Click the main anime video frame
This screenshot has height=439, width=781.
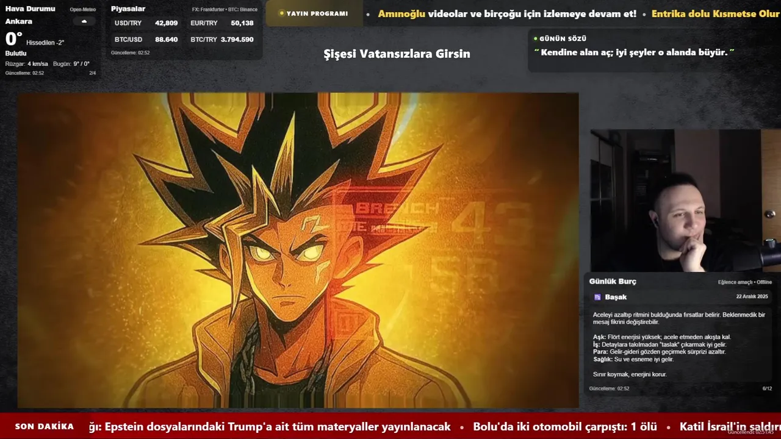pyautogui.click(x=298, y=250)
